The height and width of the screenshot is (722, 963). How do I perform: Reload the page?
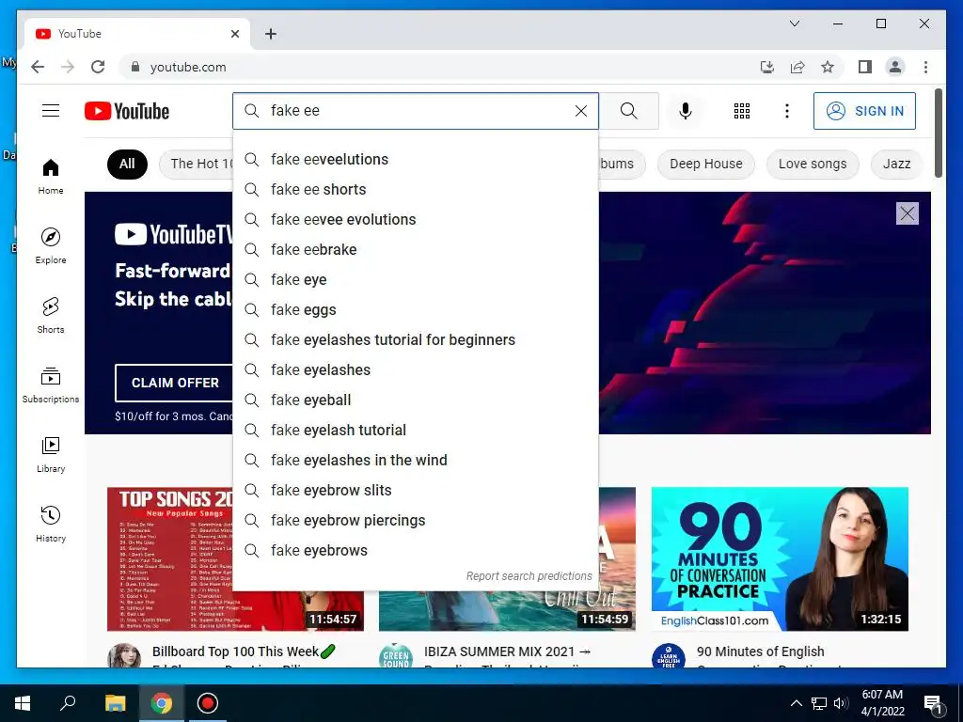[98, 67]
